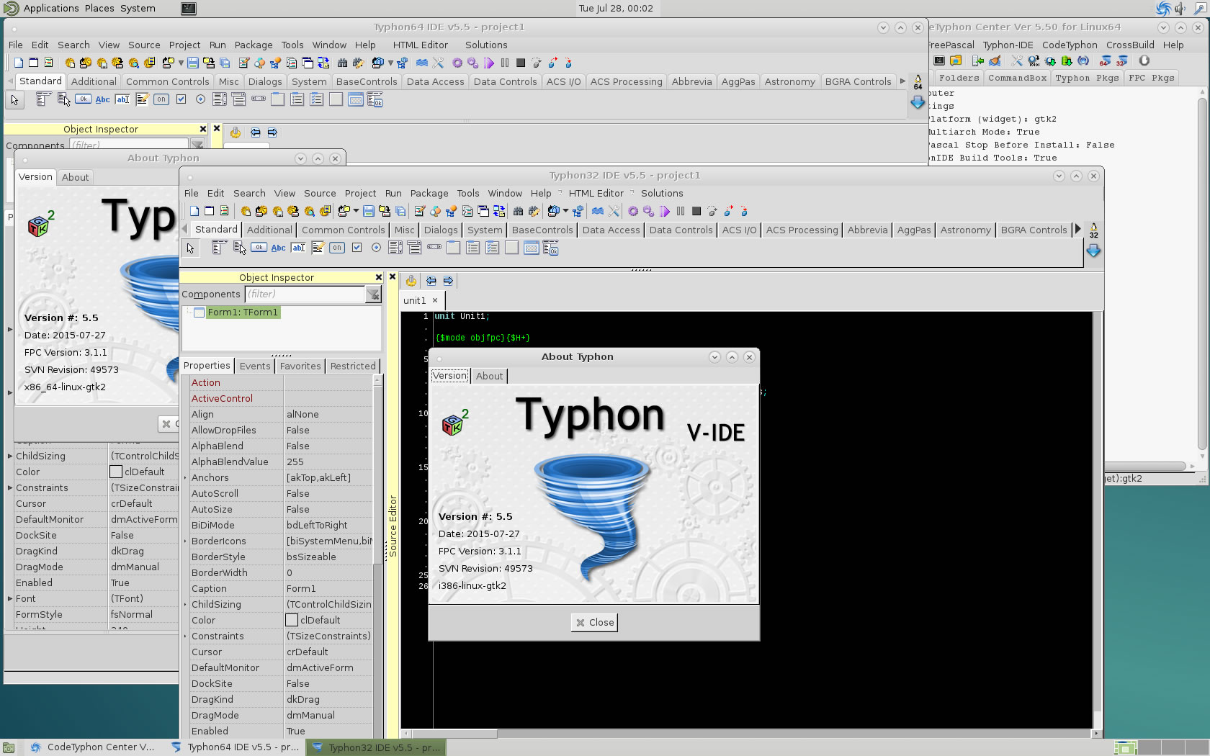This screenshot has width=1210, height=756.
Task: Select TCheckBox component in Typhon64 palette
Action: (181, 99)
